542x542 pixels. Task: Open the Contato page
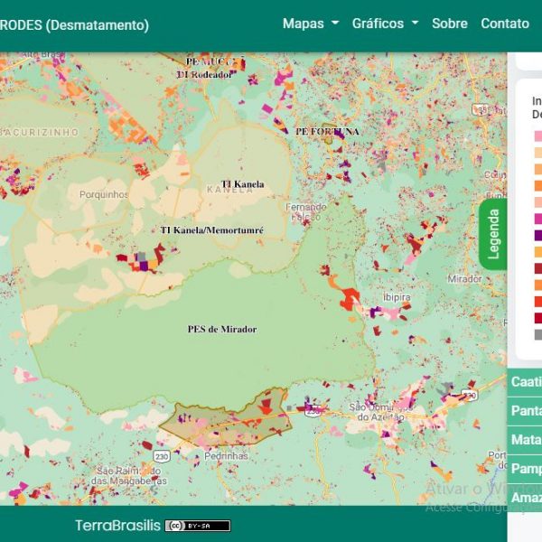[504, 23]
